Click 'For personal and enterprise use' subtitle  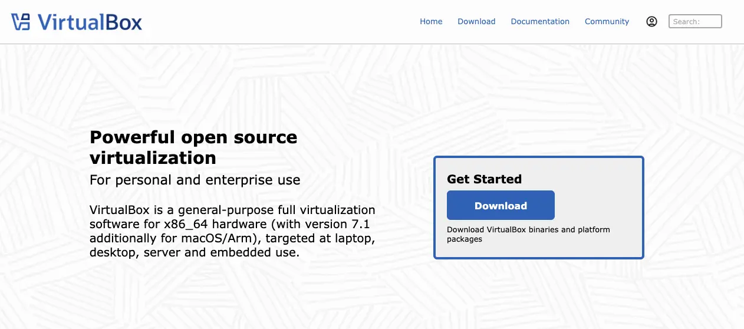(x=195, y=180)
